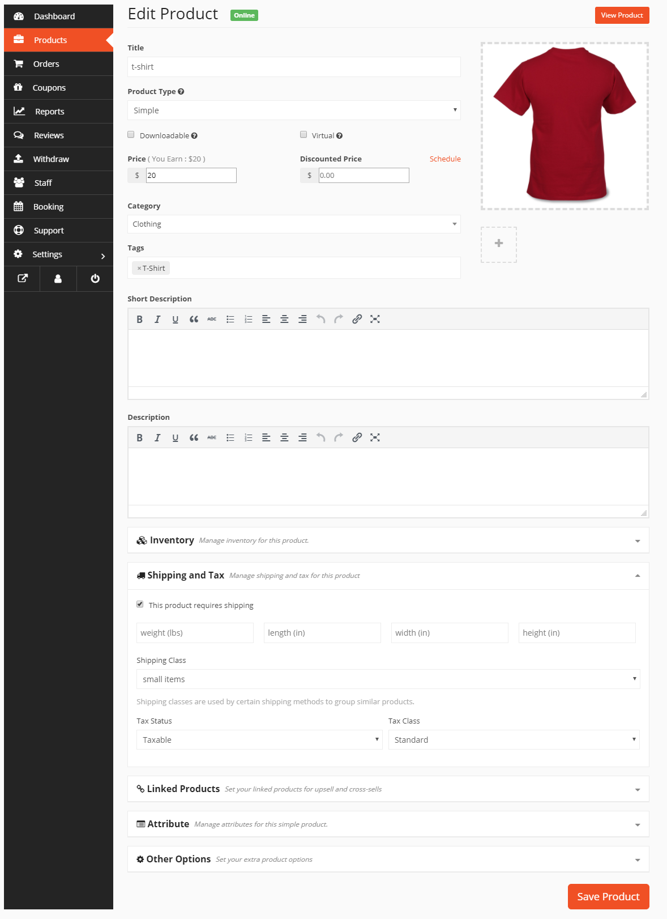Expand the Other Options section

pyautogui.click(x=388, y=860)
